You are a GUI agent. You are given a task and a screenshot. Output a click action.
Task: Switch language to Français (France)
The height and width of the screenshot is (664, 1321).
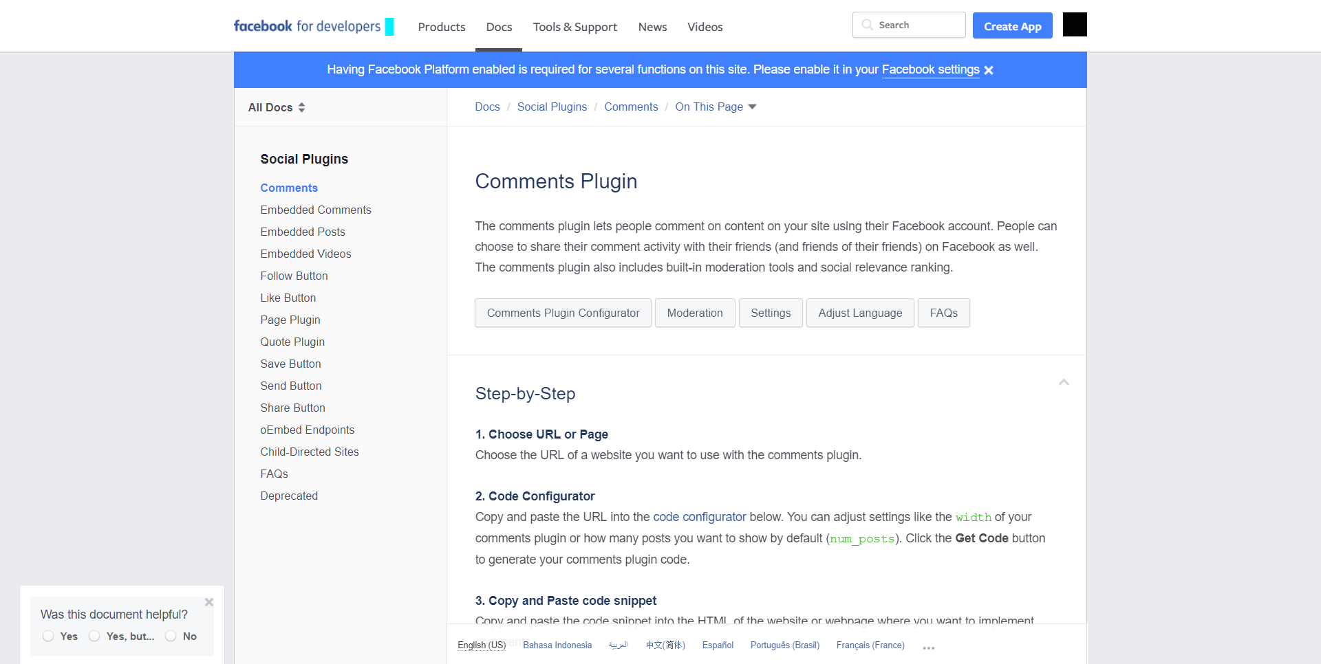coord(870,645)
